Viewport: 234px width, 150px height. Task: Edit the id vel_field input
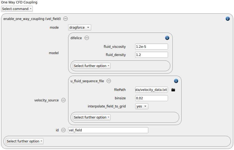click(108, 130)
